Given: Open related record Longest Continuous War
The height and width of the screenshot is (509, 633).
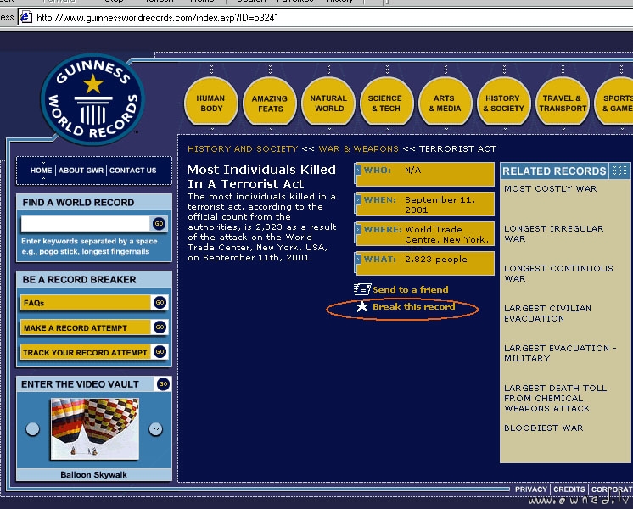Looking at the screenshot, I should (x=558, y=273).
